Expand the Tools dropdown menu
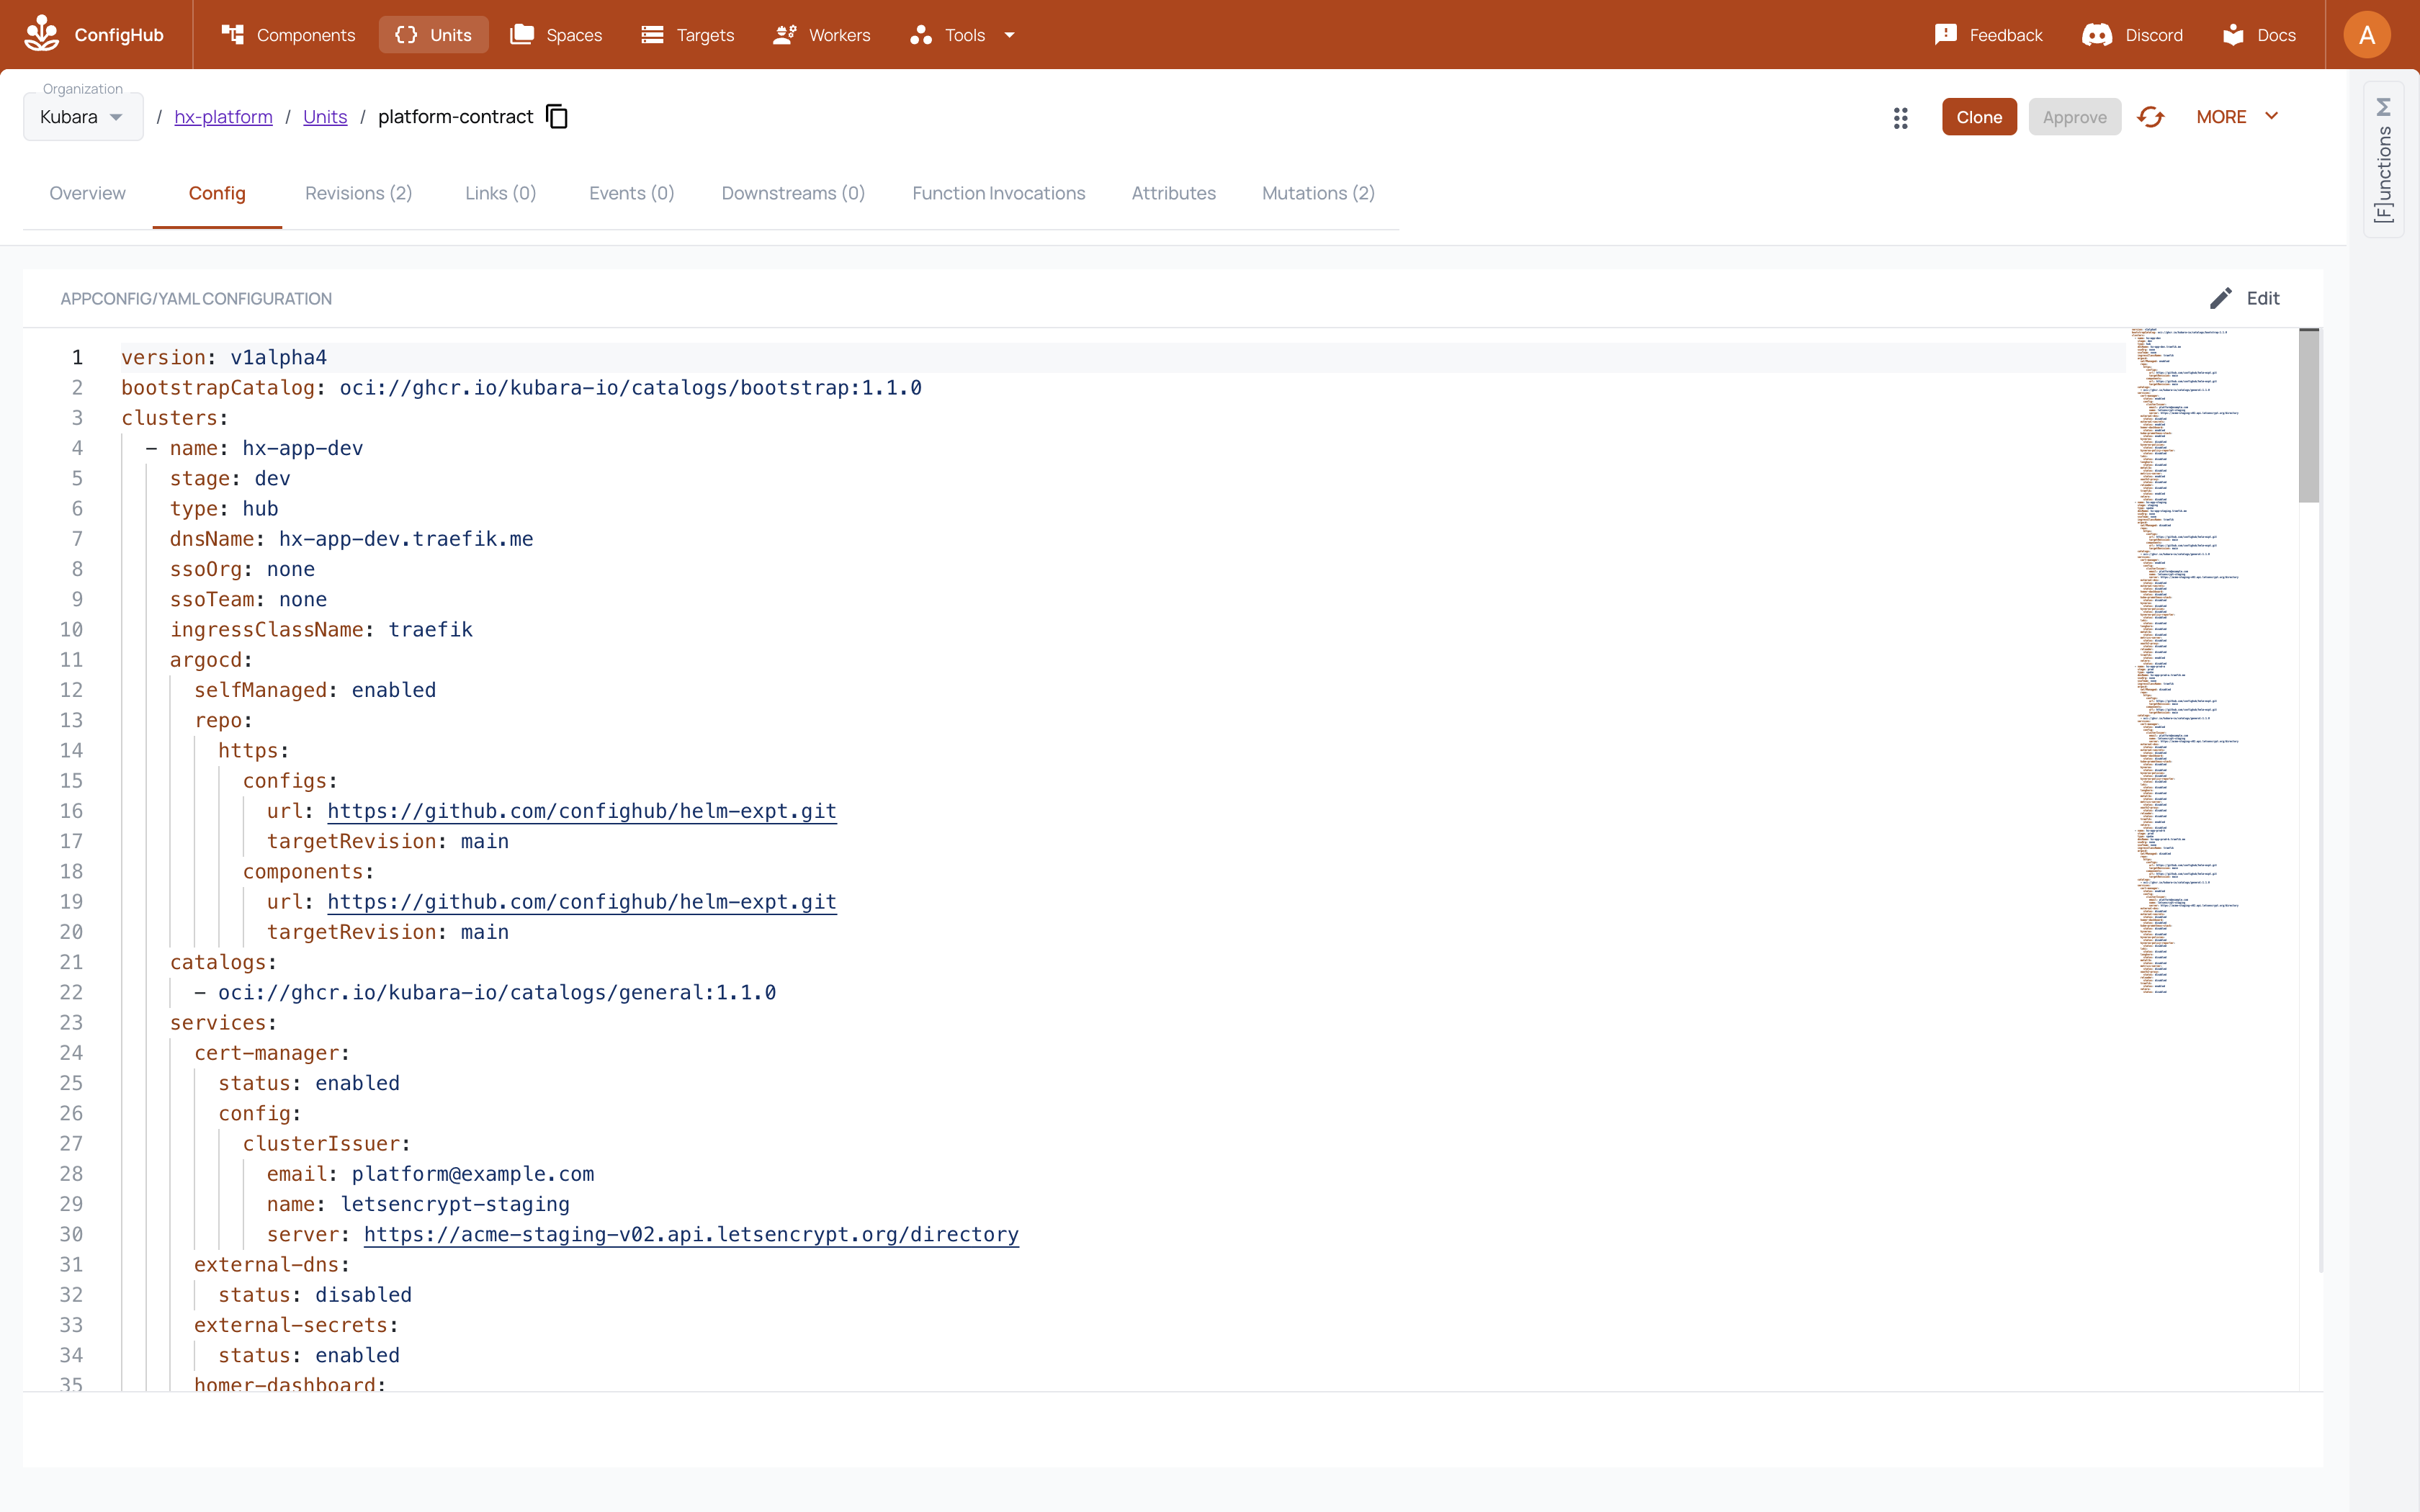2420x1512 pixels. [x=963, y=35]
